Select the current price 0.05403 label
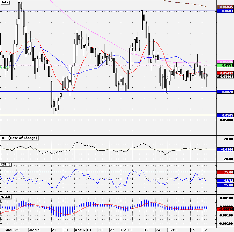The image size is (234, 232). coord(225,76)
